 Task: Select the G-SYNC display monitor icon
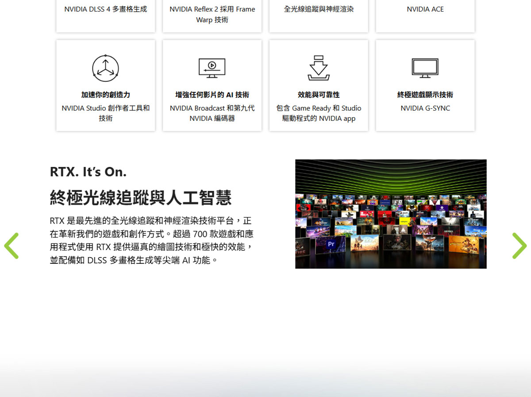tap(425, 66)
